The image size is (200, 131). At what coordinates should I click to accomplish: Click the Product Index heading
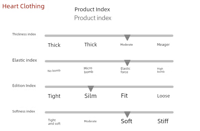(x=92, y=10)
